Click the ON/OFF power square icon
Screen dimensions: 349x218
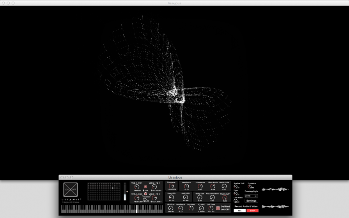coord(71,190)
